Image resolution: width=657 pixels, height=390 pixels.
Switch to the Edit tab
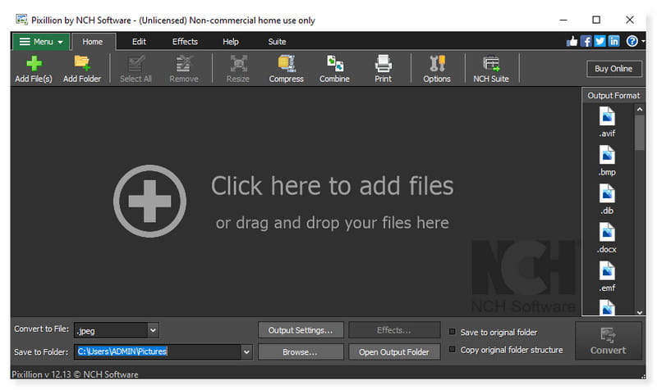point(139,41)
